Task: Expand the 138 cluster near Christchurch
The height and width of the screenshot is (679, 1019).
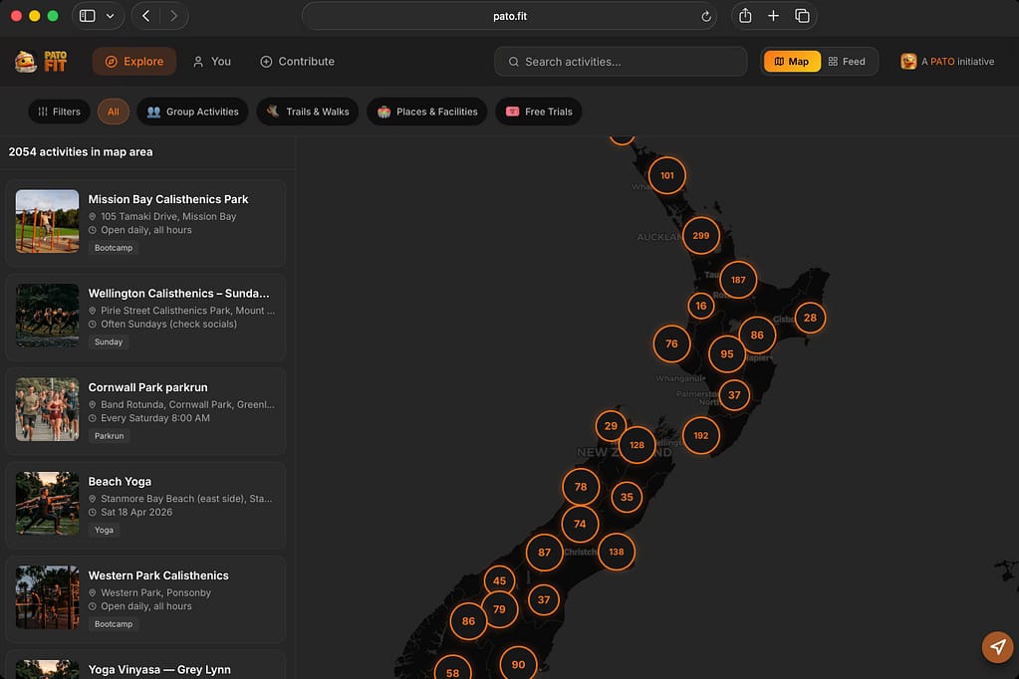Action: pos(617,552)
